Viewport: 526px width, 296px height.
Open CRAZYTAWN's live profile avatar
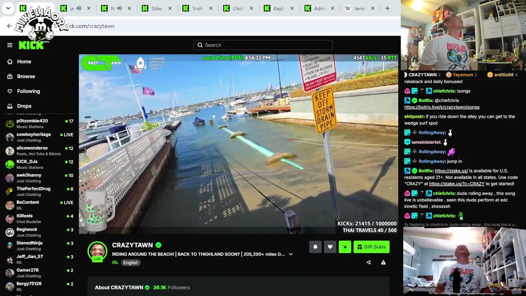(97, 251)
